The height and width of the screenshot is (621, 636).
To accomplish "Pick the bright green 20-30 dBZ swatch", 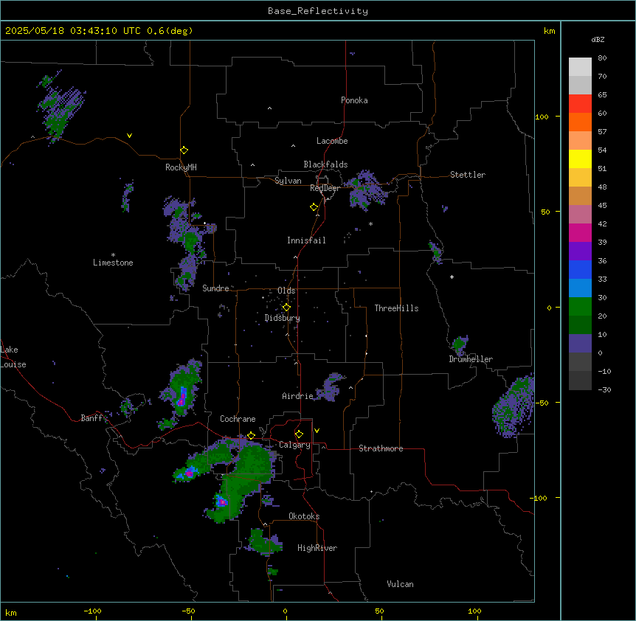I will click(x=580, y=307).
